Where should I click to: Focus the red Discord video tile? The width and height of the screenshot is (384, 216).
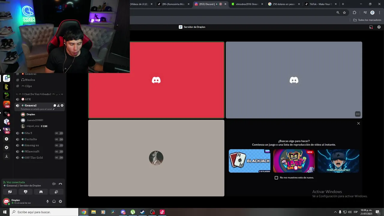[x=156, y=80]
